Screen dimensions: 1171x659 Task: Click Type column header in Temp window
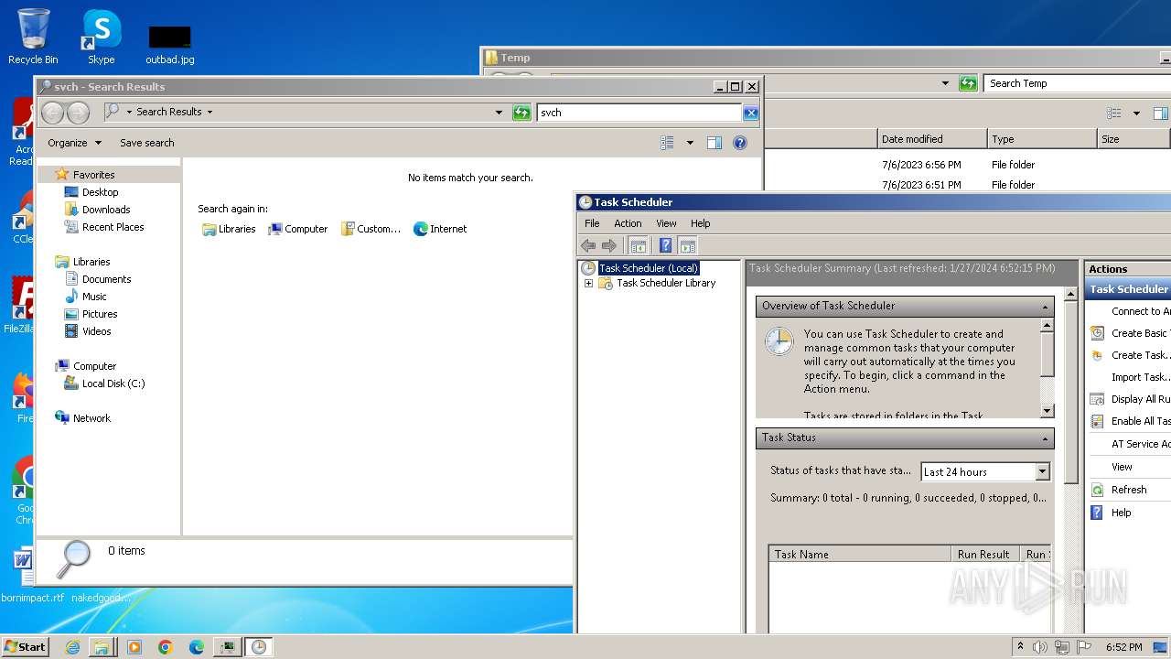tap(1042, 139)
